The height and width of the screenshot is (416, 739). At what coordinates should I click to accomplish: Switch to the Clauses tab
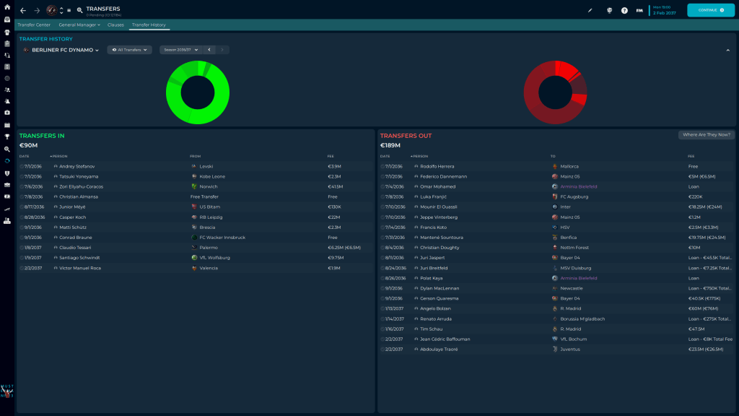point(115,25)
